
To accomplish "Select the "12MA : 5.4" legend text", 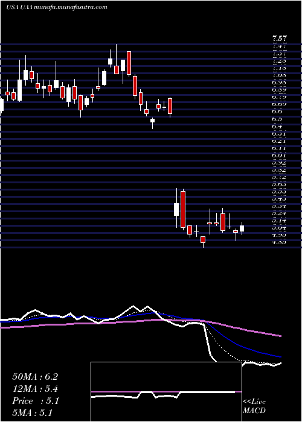I will coord(35,389).
